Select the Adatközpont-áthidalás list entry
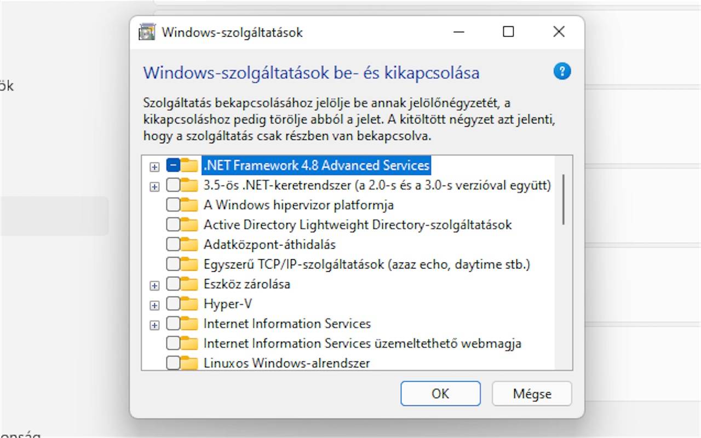 coord(269,244)
